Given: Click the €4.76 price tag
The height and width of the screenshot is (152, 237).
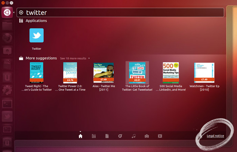Looking at the screenshot, I should 70,80.
